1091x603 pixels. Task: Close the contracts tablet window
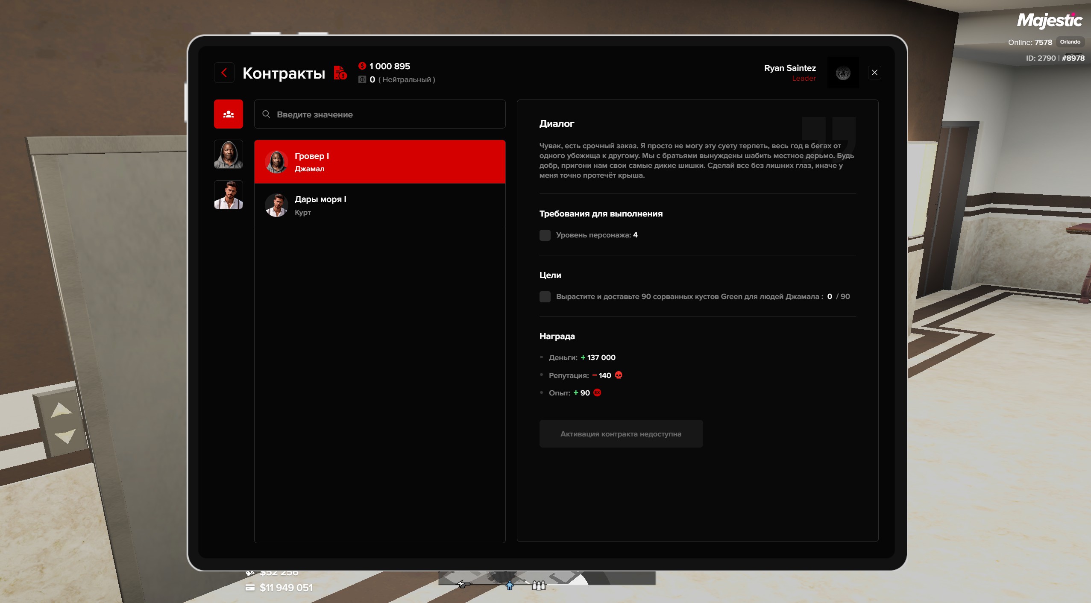(874, 73)
